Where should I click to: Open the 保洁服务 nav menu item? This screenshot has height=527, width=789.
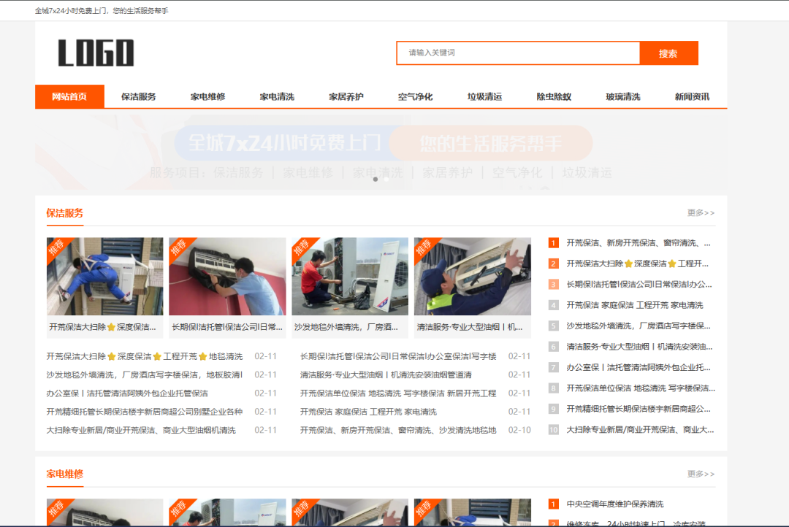138,96
